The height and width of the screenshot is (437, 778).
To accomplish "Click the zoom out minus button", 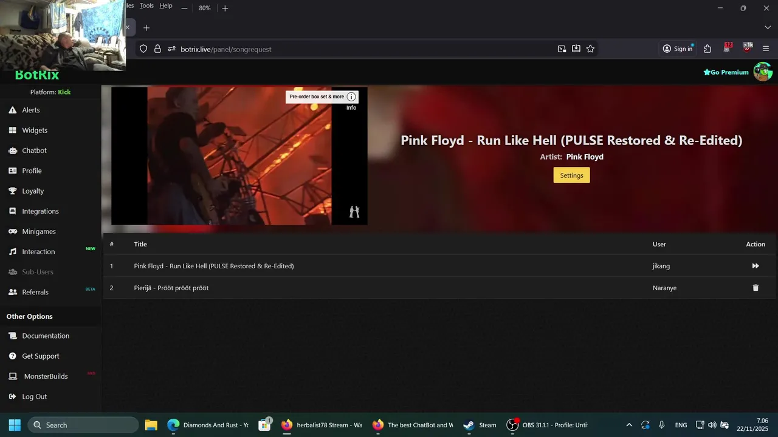I will [x=184, y=8].
